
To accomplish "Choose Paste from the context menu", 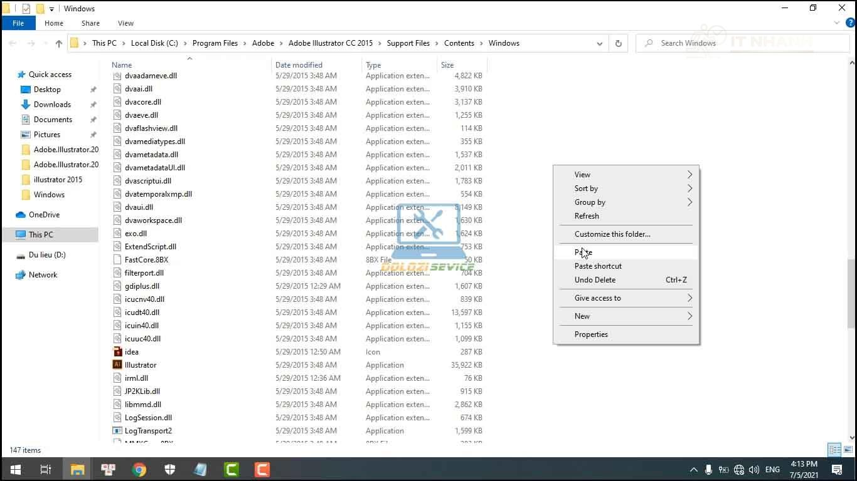I will pyautogui.click(x=583, y=252).
